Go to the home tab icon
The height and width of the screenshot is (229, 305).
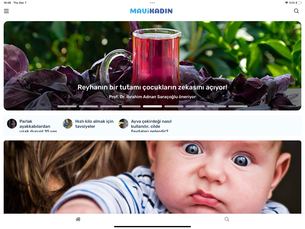[x=78, y=219]
